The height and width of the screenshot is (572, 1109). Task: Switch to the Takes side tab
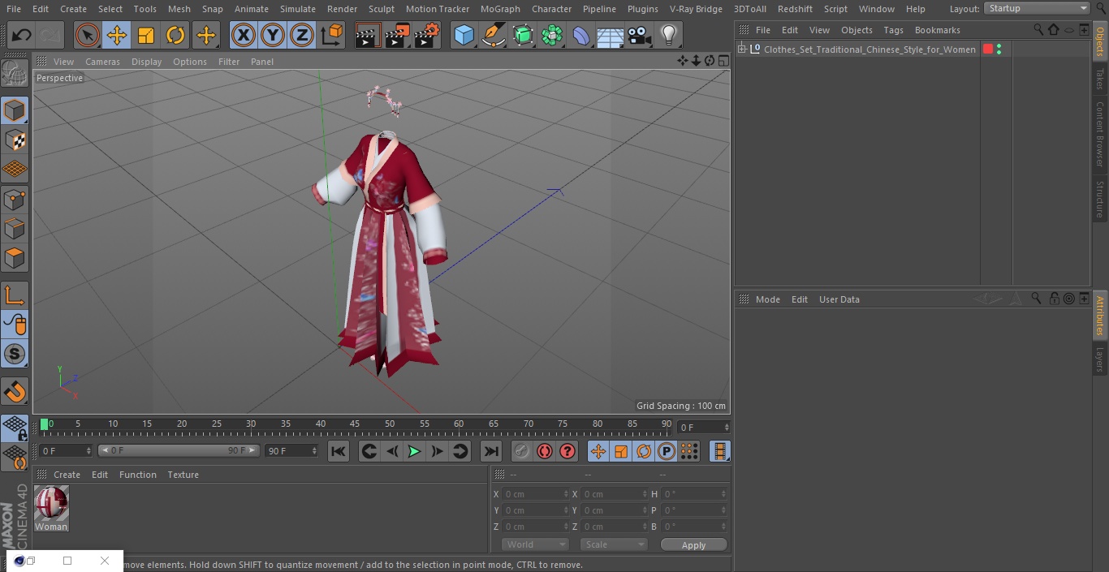tap(1100, 79)
